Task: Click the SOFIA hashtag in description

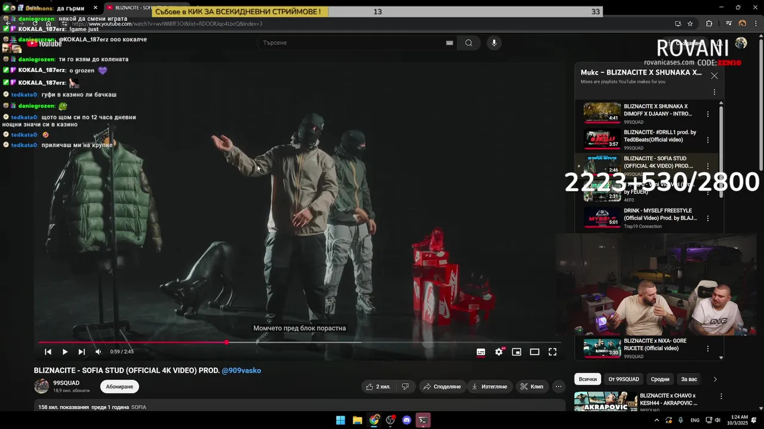Action: coord(138,408)
